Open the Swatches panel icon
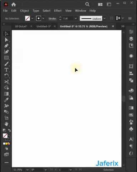 click(x=131, y=115)
